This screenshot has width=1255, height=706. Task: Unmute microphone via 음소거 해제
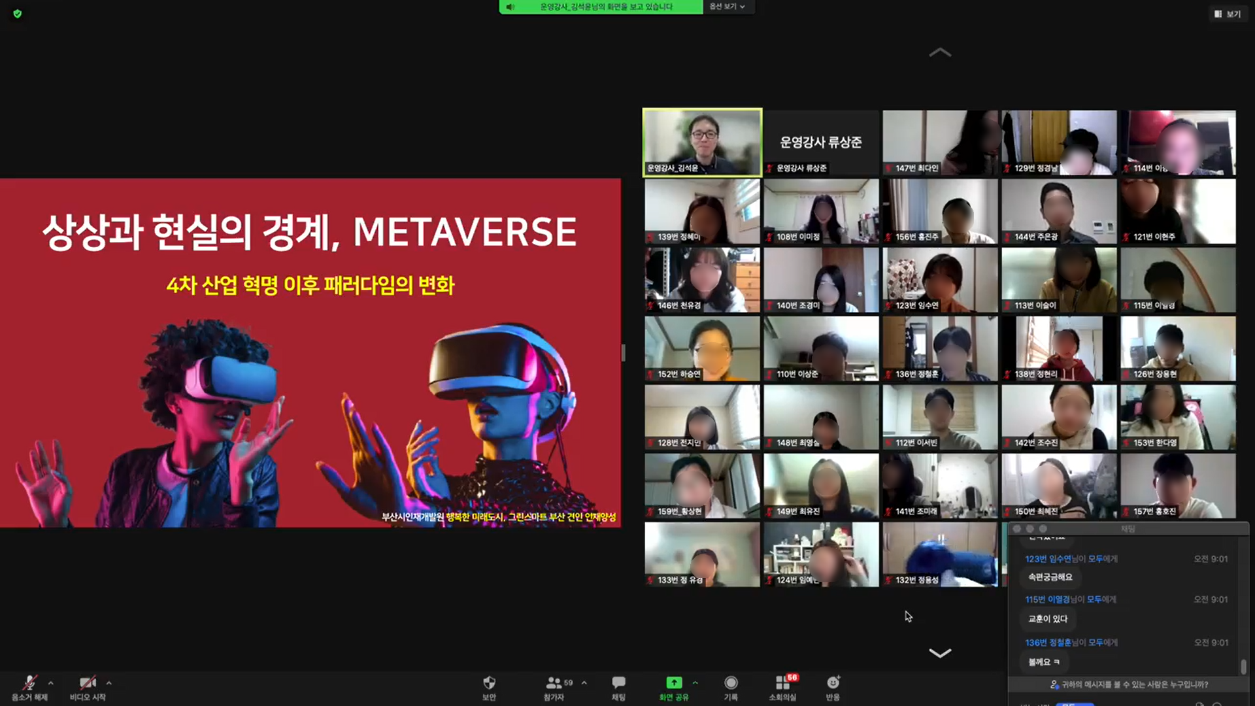pos(29,688)
